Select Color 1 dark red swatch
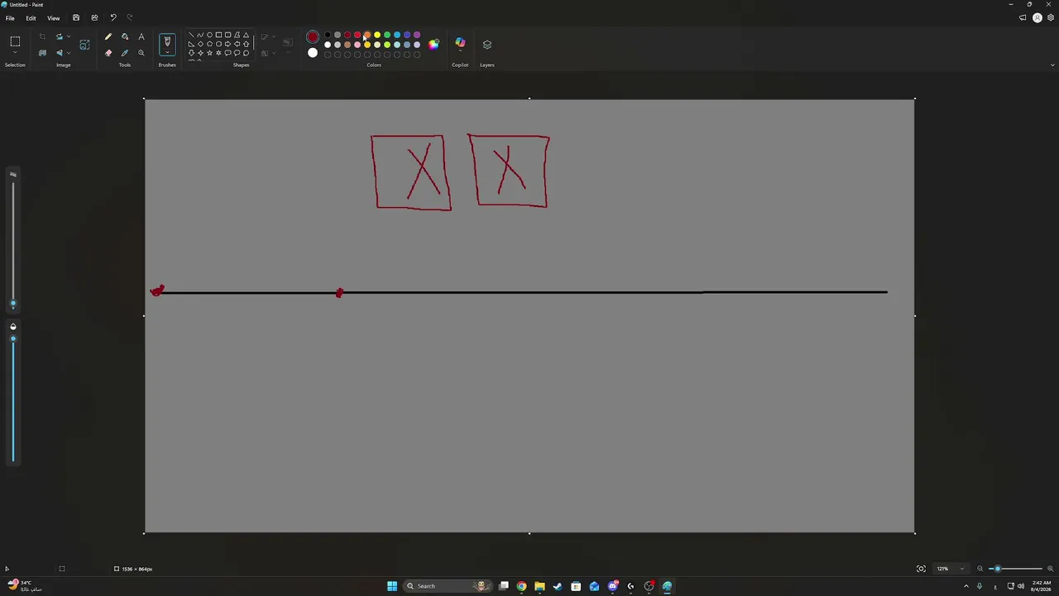 (x=313, y=36)
